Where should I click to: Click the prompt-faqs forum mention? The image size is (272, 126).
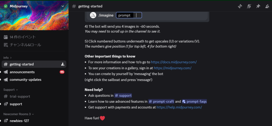(194, 101)
